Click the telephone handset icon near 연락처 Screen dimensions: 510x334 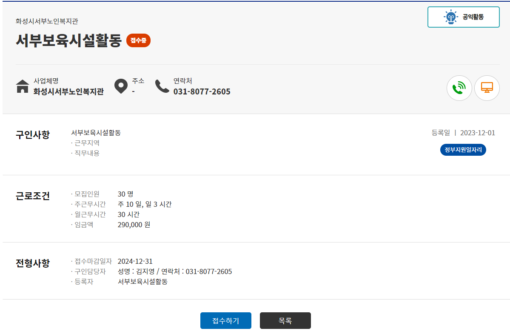click(163, 87)
